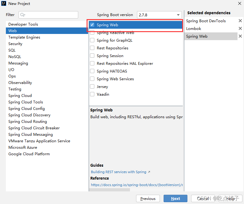Select Spring Cloud Tools category
Screen dimensions: 244x204
click(x=47, y=102)
